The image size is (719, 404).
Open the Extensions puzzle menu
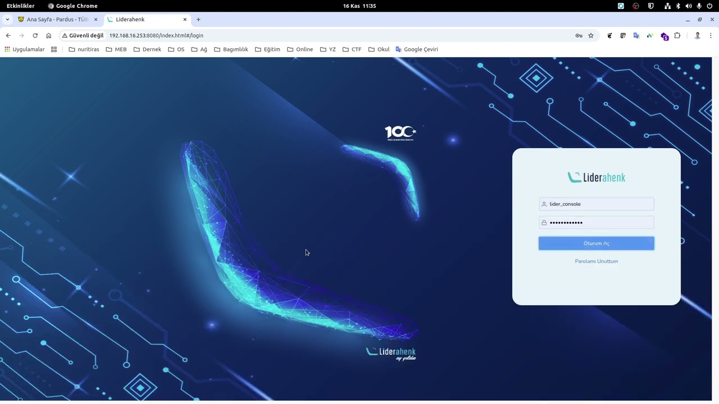[x=677, y=35]
